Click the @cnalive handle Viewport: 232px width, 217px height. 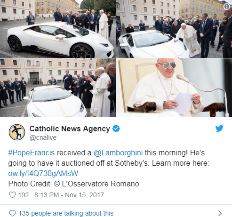(x=43, y=137)
